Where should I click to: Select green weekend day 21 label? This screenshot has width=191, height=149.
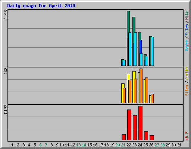123,145
